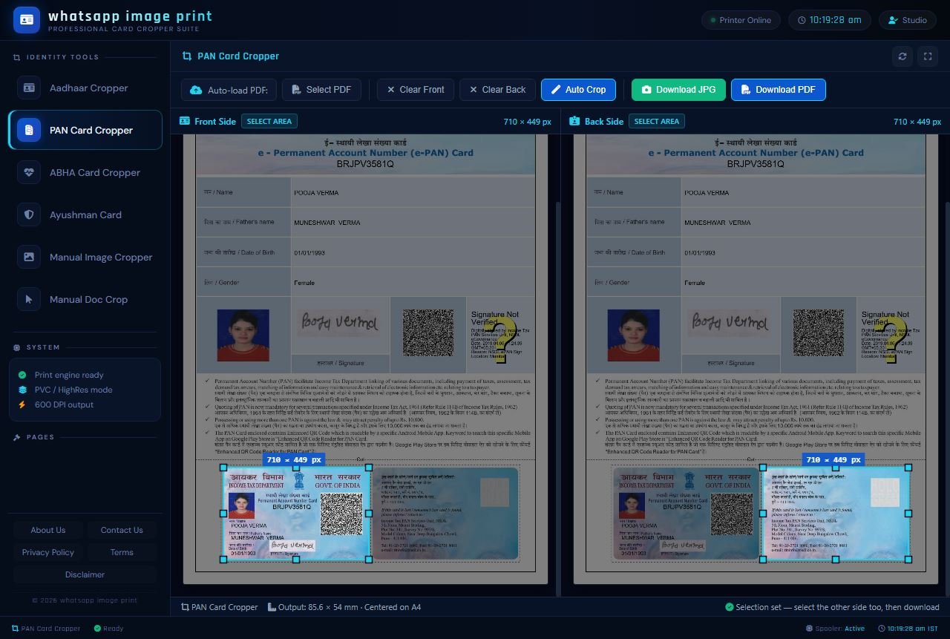950x639 pixels.
Task: Run Auto Crop
Action: [578, 90]
